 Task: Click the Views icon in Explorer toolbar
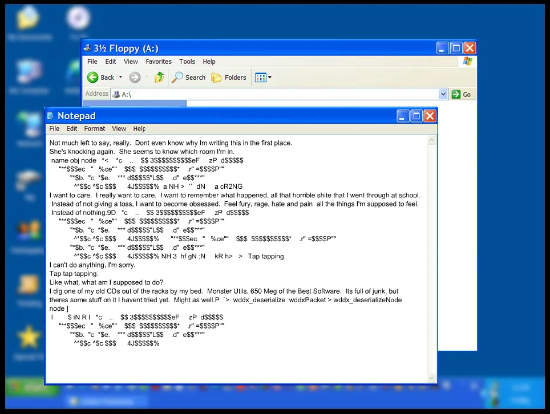point(260,78)
